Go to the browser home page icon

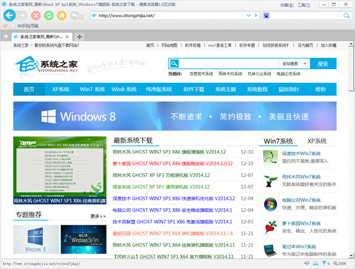62,15
